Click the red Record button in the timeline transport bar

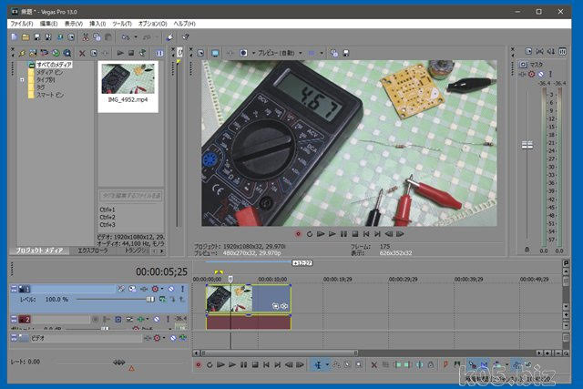(x=199, y=364)
